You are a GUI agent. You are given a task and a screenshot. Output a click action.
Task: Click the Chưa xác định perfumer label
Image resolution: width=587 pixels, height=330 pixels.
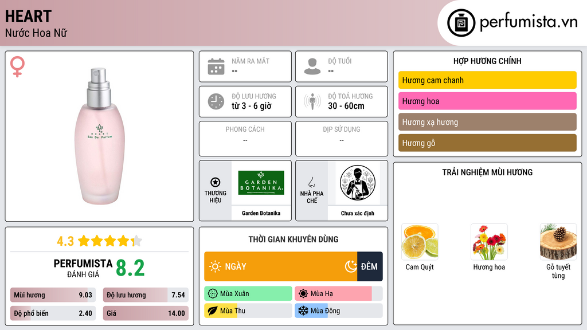(x=358, y=213)
